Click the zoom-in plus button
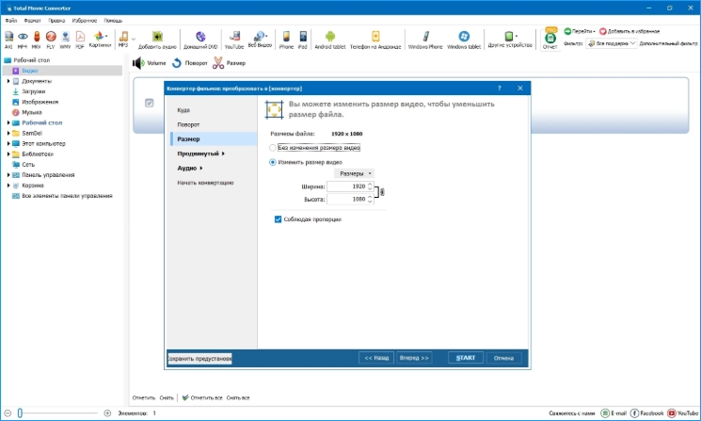This screenshot has height=421, width=701. 107,413
